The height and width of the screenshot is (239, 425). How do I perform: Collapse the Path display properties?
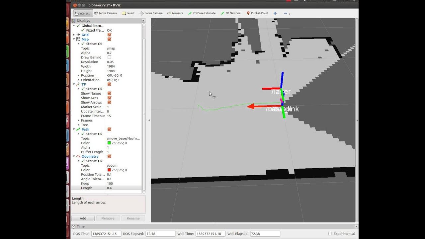(x=74, y=129)
